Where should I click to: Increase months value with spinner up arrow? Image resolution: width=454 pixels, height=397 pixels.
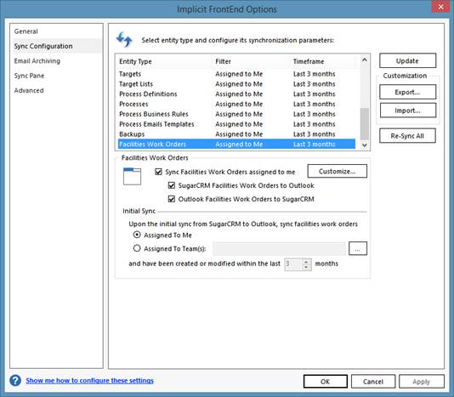306,261
